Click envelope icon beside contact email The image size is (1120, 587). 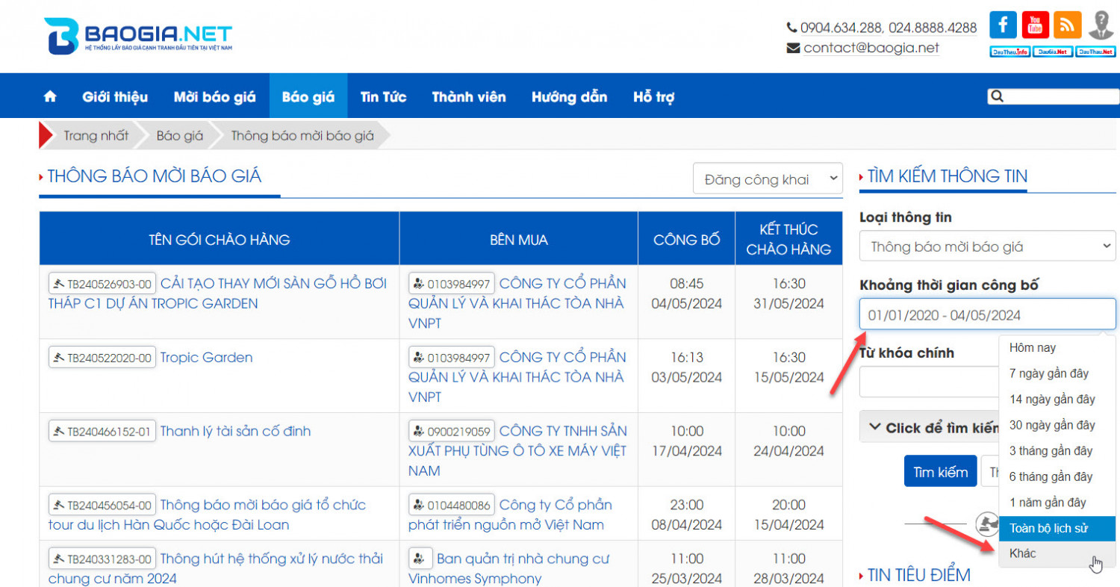[793, 48]
